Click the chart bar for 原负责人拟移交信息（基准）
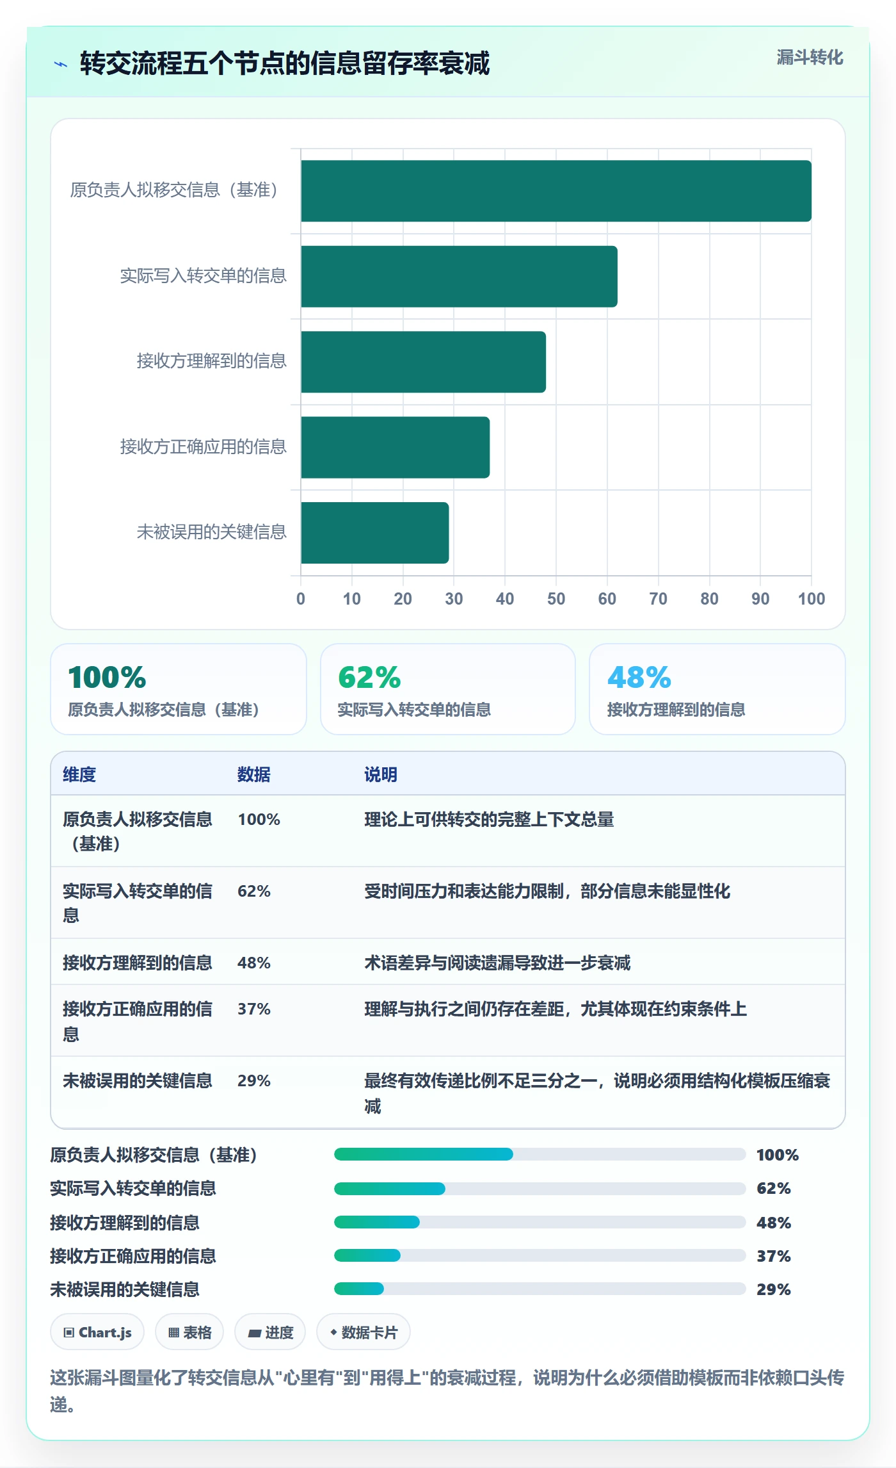The image size is (896, 1468). pos(556,191)
